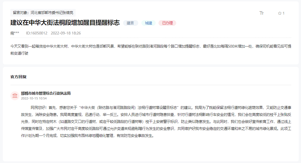Click the font size Tт icon
Viewport: 301px width, 163px height.
(261, 13)
